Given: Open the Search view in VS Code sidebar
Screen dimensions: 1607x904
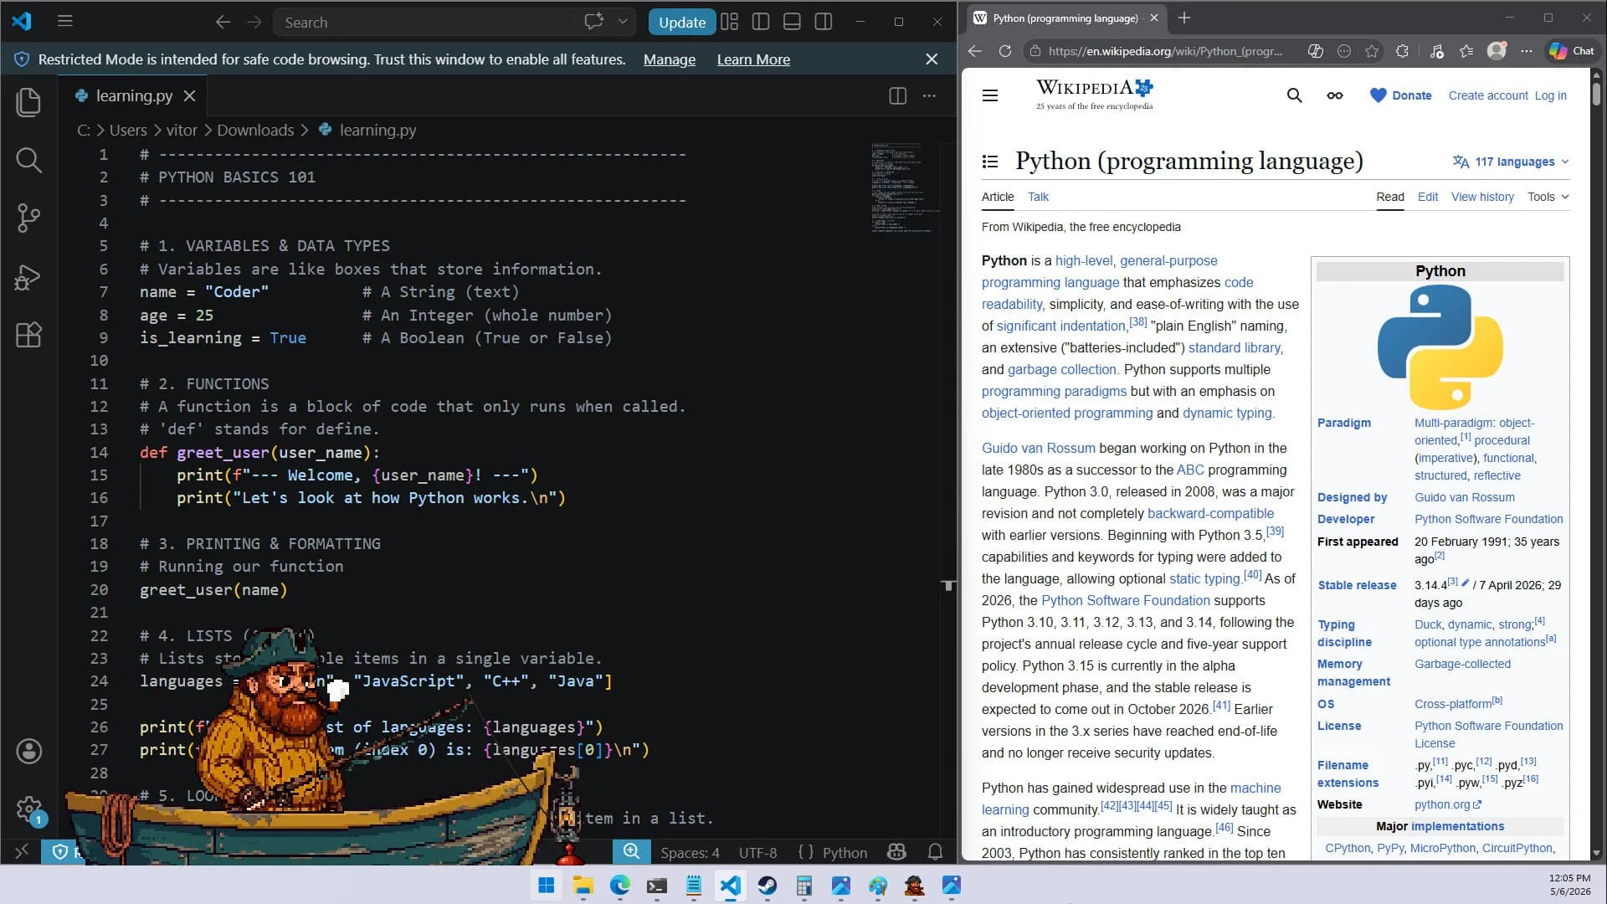Looking at the screenshot, I should click(28, 160).
